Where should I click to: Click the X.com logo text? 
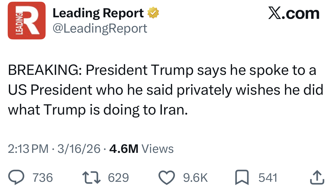(294, 13)
